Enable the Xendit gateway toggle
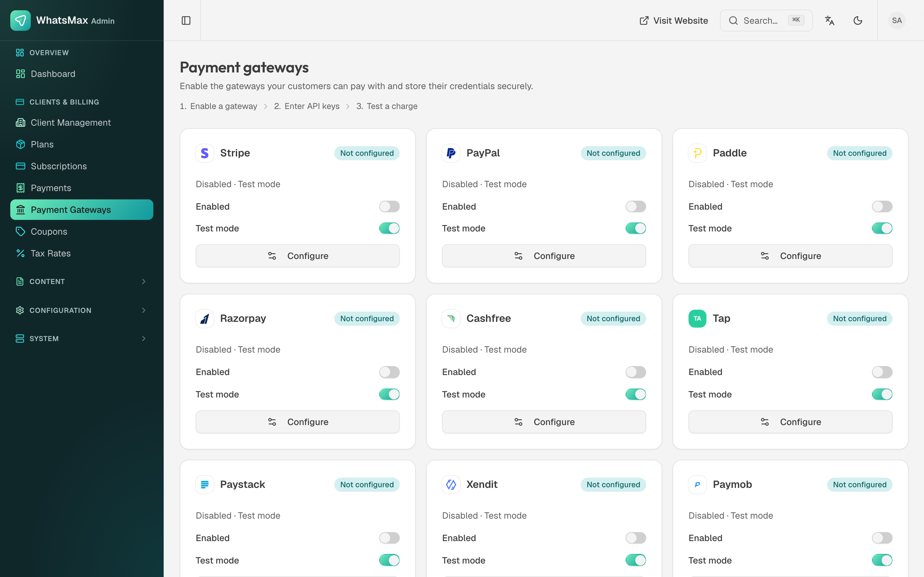This screenshot has height=577, width=924. [x=635, y=538]
